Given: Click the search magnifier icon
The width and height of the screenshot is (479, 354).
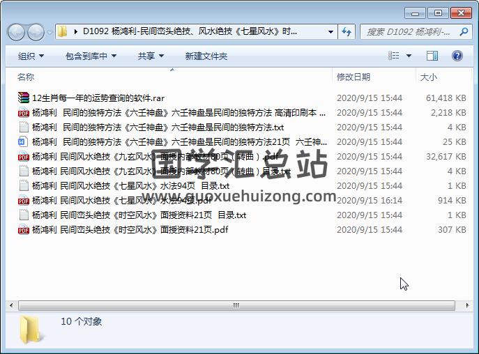Looking at the screenshot, I should 464,31.
